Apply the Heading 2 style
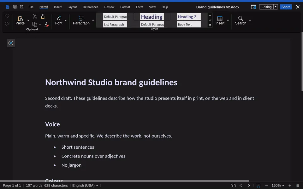The image size is (303, 189). (x=189, y=17)
